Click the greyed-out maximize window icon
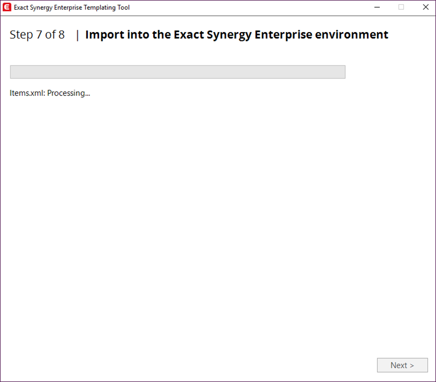The image size is (436, 382). [401, 7]
